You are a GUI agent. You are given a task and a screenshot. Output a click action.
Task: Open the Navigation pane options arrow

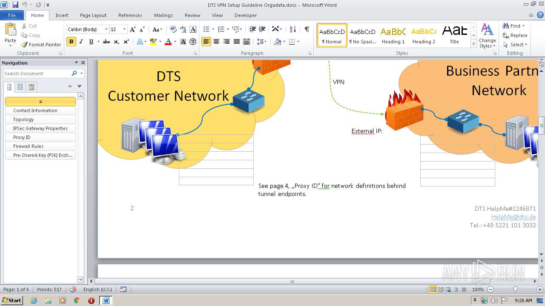[x=76, y=62]
